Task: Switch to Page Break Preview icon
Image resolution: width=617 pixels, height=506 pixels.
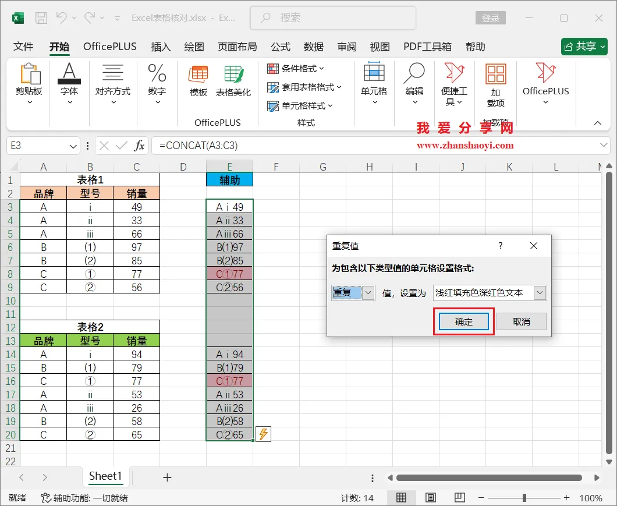Action: coord(460,497)
